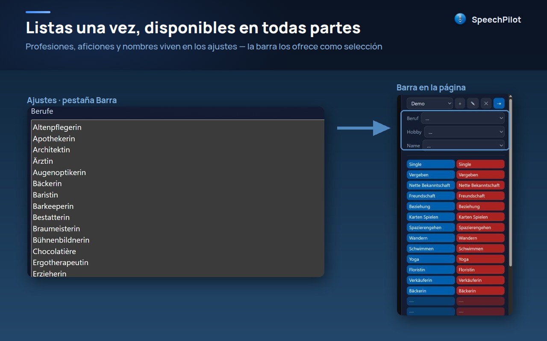The image size is (547, 341).
Task: Choose the blue Beziehung button
Action: coord(431,206)
